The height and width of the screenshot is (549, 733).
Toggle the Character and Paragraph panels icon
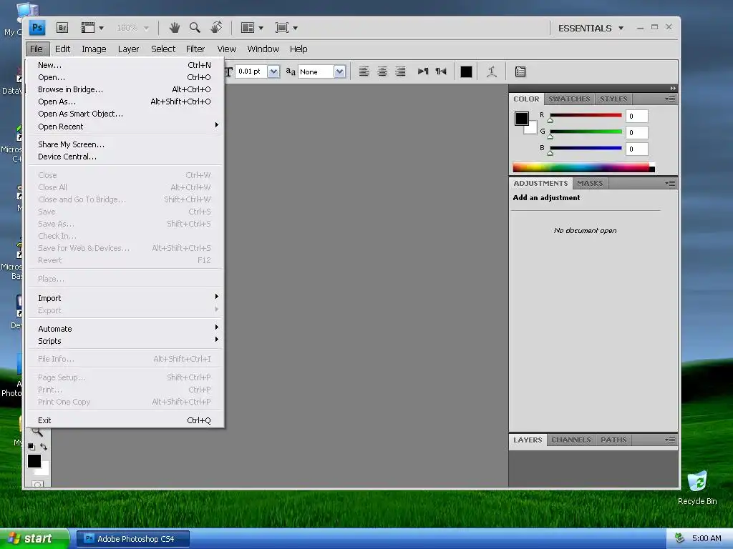[x=520, y=71]
